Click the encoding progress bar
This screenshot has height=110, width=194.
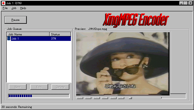[x=39, y=96]
